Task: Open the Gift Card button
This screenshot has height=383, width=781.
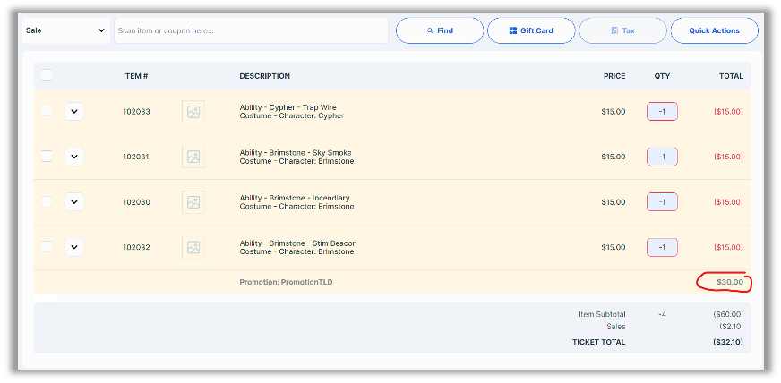Action: 530,30
